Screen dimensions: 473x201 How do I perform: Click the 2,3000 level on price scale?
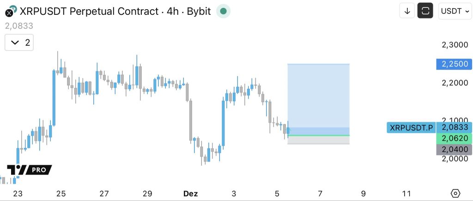click(x=455, y=45)
